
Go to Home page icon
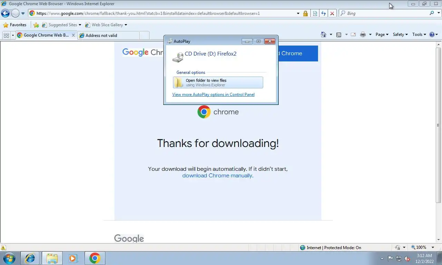[x=324, y=35]
